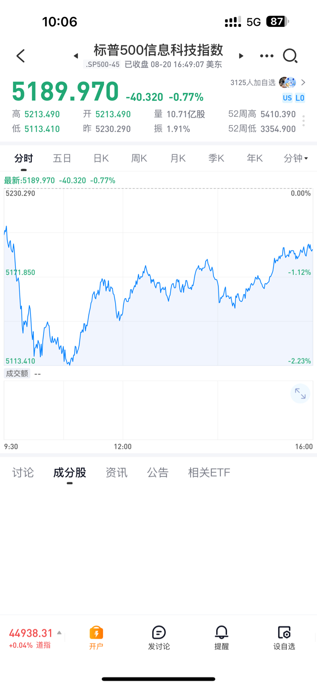Expand more quote details vertical dots
The image size is (317, 687).
[304, 120]
